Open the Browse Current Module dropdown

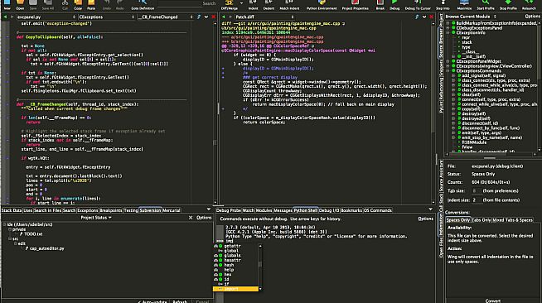[x=471, y=17]
